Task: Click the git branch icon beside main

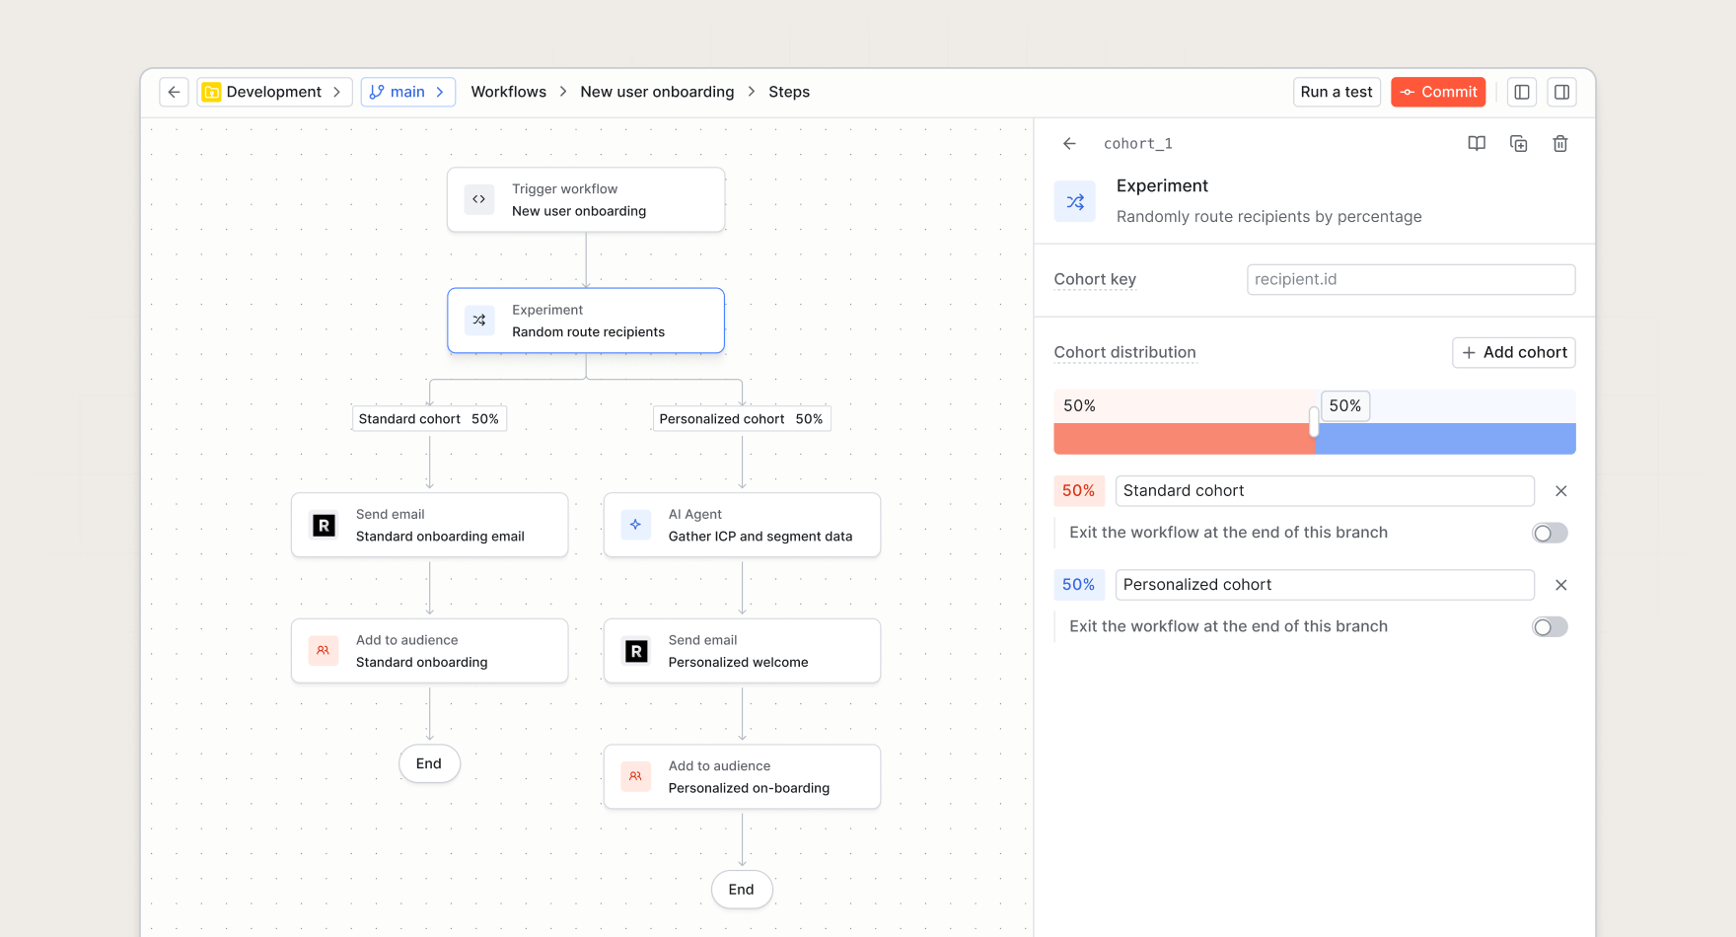Action: [377, 92]
